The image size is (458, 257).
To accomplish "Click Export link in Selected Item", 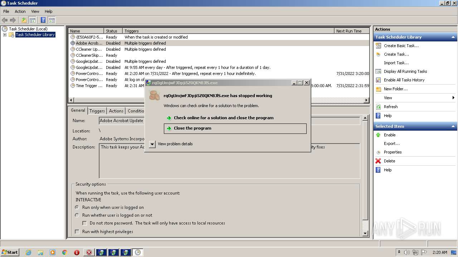I will click(x=392, y=143).
